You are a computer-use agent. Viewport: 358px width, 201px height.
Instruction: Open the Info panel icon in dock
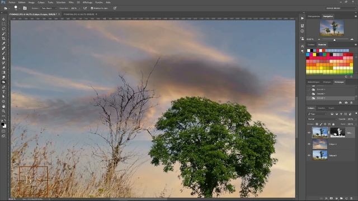tap(302, 31)
